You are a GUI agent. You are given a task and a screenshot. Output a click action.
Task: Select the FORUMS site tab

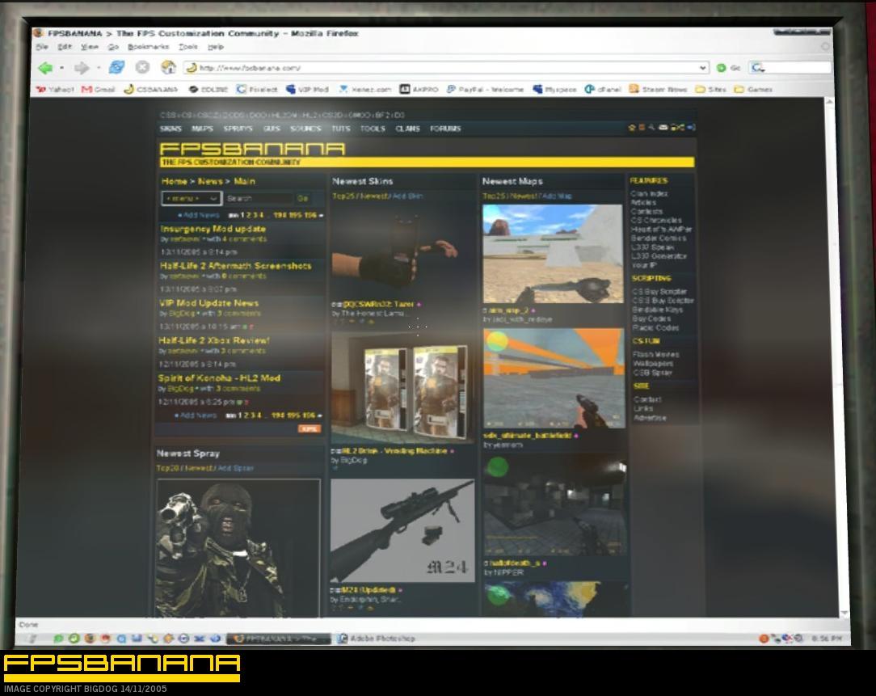(x=445, y=129)
